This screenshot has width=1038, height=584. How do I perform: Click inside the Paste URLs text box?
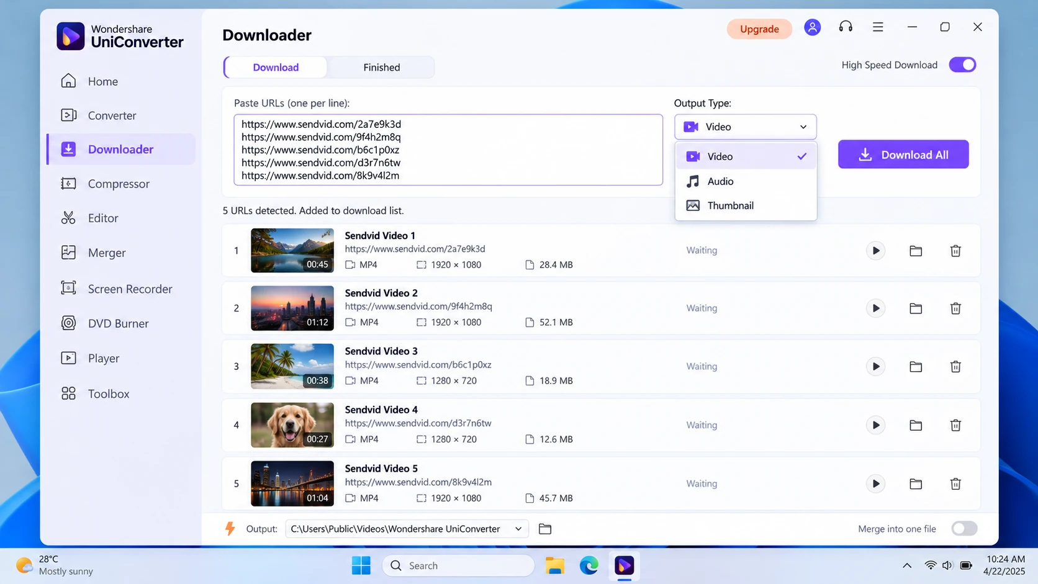click(x=448, y=150)
